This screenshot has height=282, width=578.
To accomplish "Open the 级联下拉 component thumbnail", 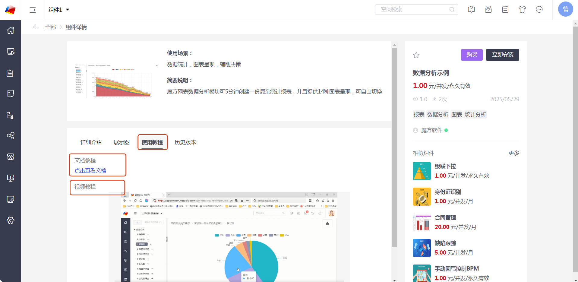I will click(x=422, y=171).
